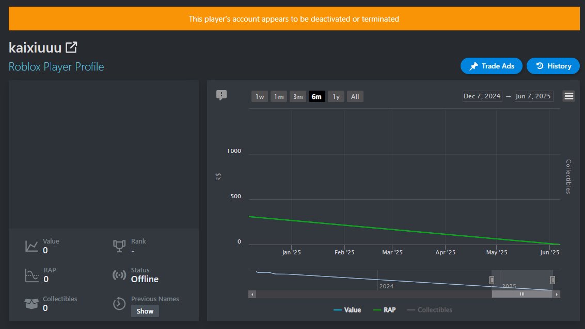This screenshot has width=585, height=329.
Task: Show the previous names
Action: [145, 311]
